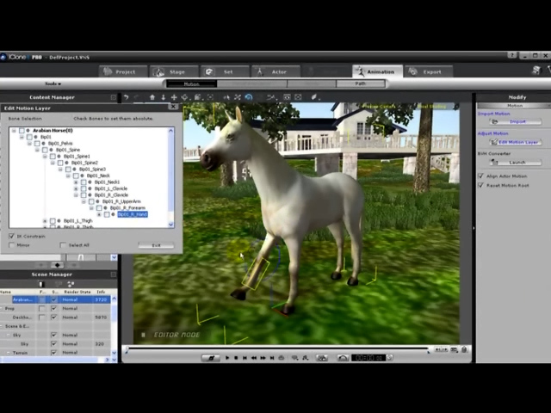Click the rewind previous frame button
The height and width of the screenshot is (413, 551).
pos(254,358)
